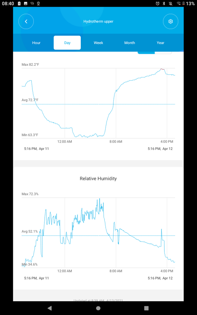
Task: Tap the Hydrotherm upper title
Action: click(x=98, y=22)
